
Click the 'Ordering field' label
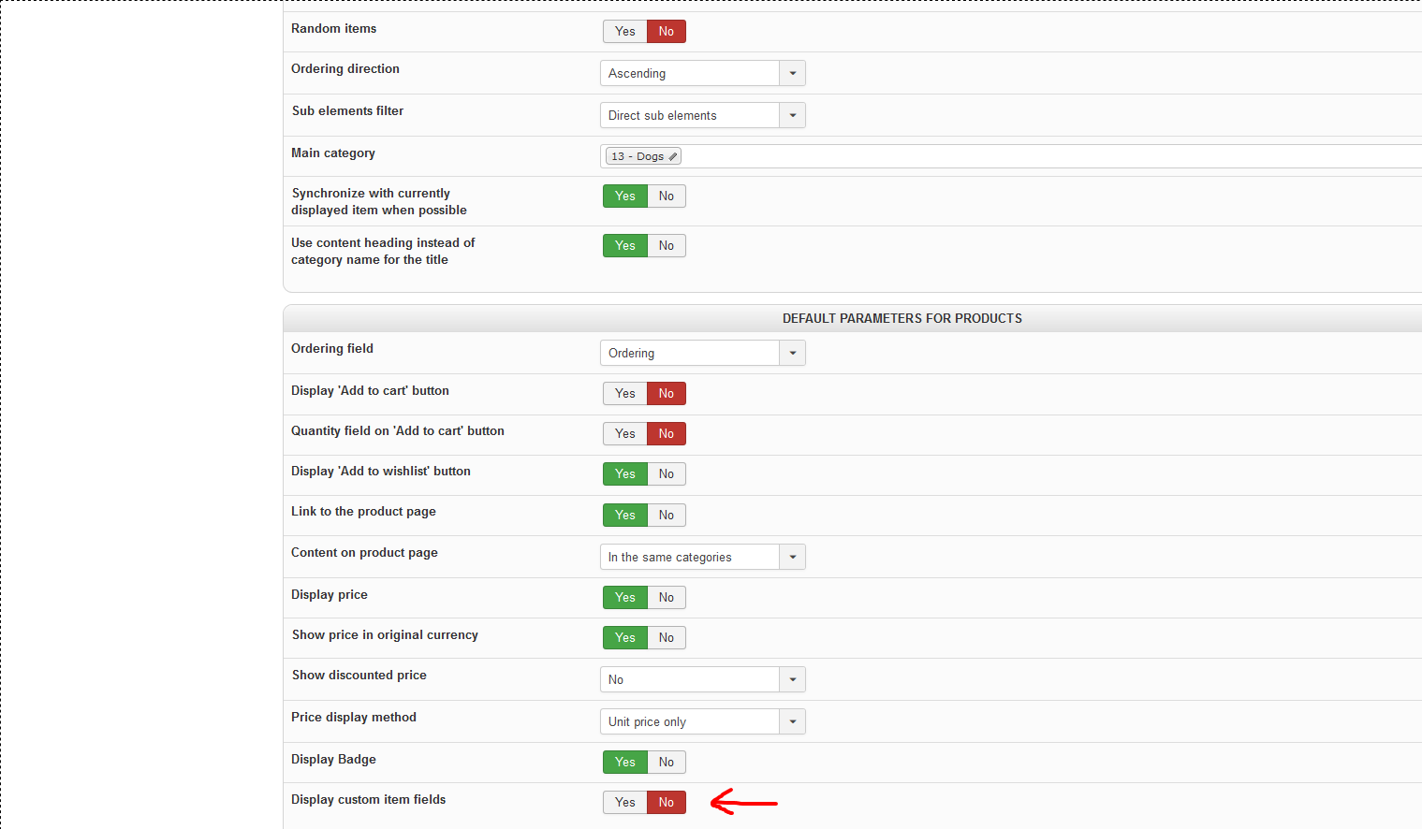pyautogui.click(x=332, y=349)
